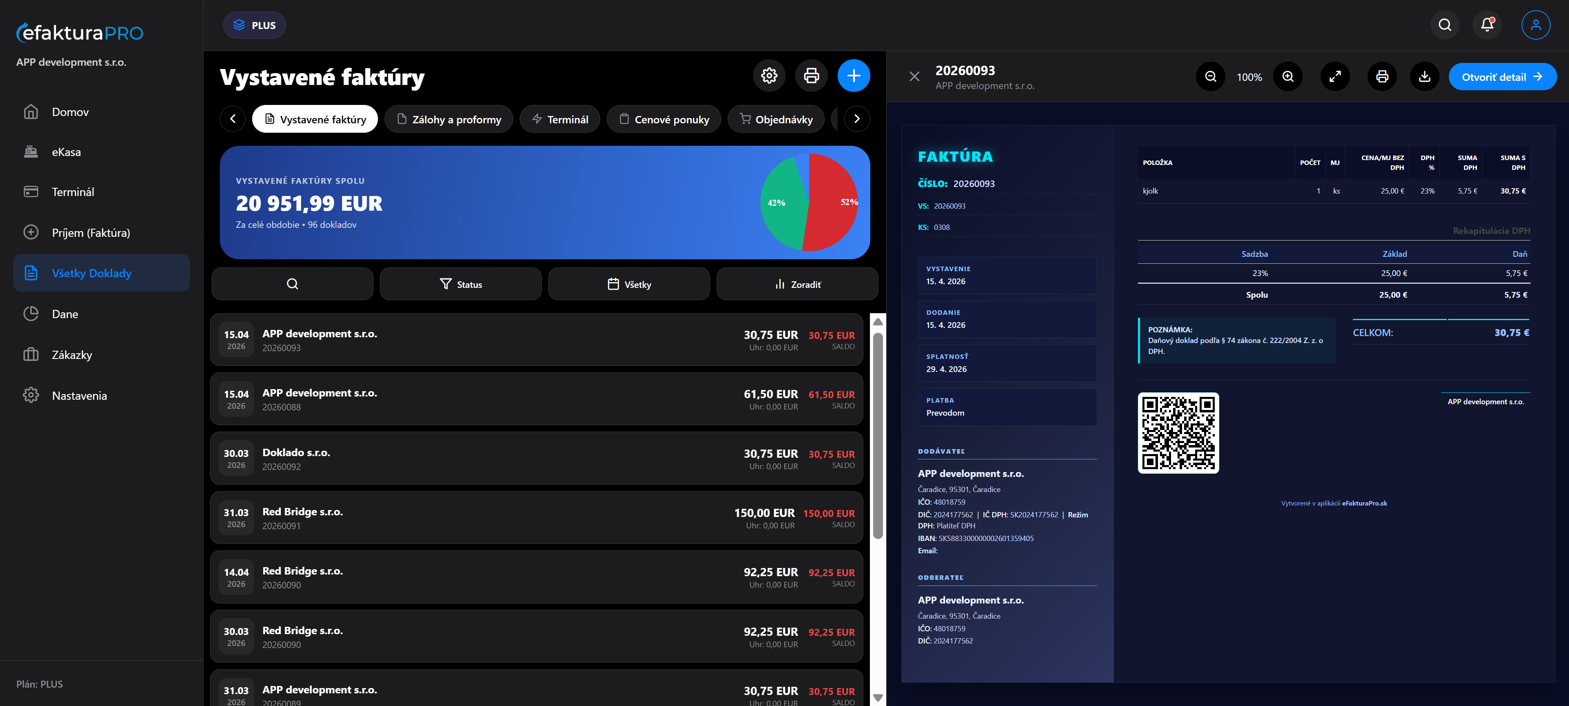This screenshot has height=706, width=1569.
Task: Click the Plán: PLUS label
Action: coord(40,684)
